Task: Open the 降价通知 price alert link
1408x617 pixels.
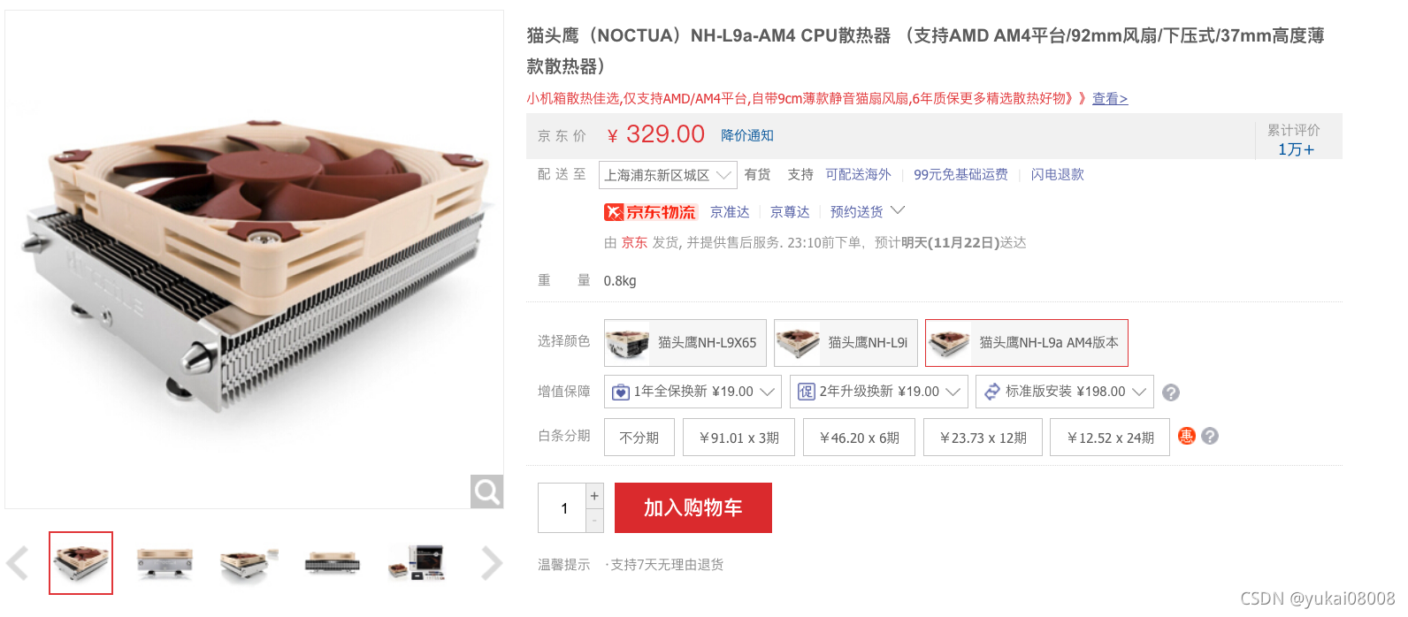Action: pyautogui.click(x=747, y=135)
